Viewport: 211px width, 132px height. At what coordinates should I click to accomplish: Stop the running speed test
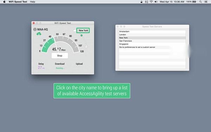pyautogui.click(x=60, y=56)
